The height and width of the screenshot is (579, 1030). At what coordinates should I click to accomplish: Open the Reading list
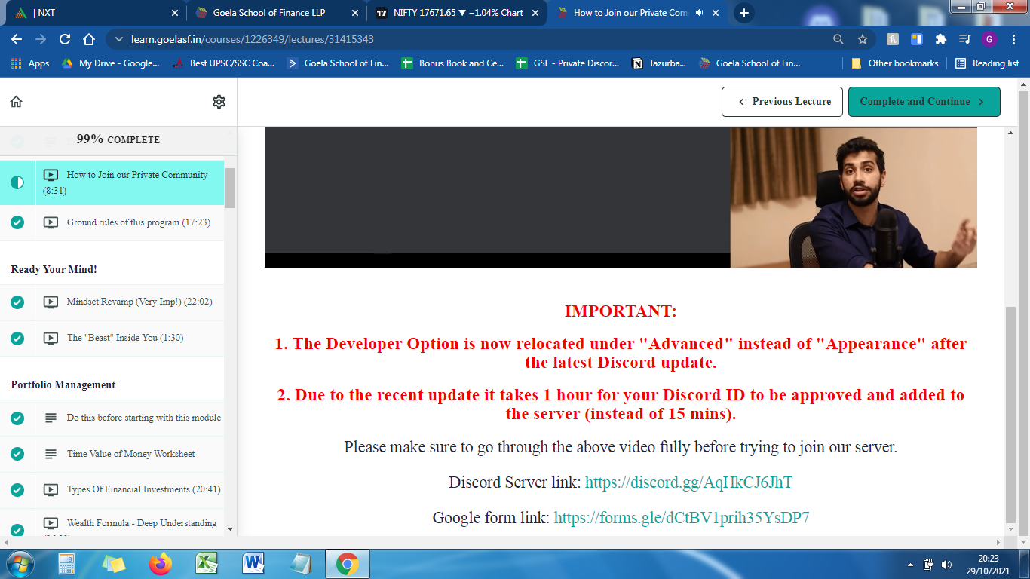[987, 63]
